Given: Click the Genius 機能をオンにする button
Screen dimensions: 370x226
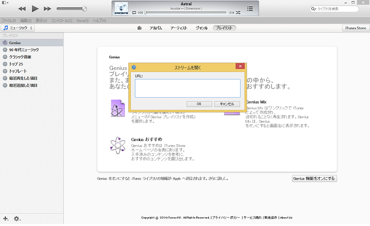Looking at the screenshot, I should [314, 179].
